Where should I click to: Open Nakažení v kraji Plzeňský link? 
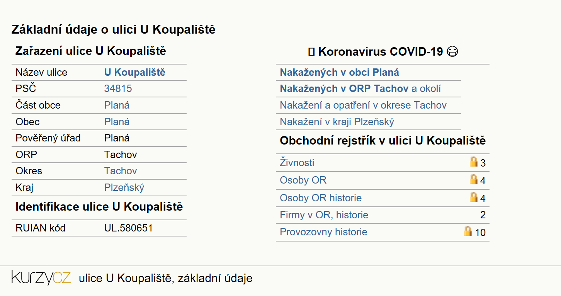pos(337,122)
